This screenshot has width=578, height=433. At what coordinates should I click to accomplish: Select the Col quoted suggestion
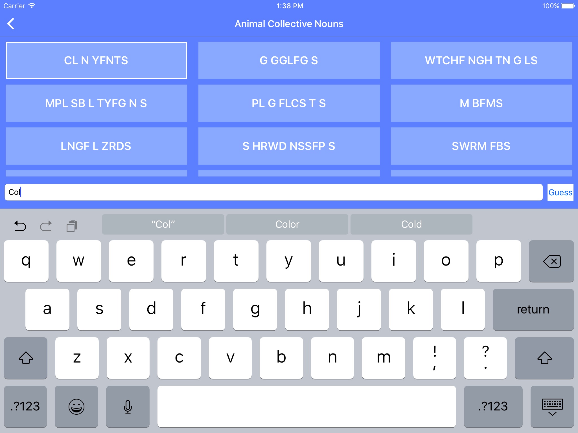point(163,224)
